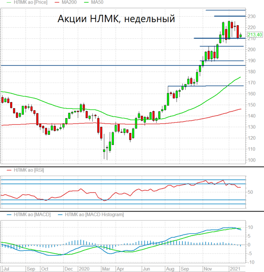Click the chart title Акции НЛМК, недельный

click(116, 18)
